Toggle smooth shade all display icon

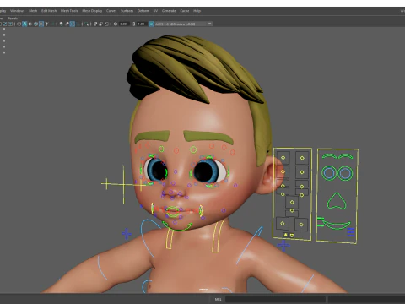point(24,24)
